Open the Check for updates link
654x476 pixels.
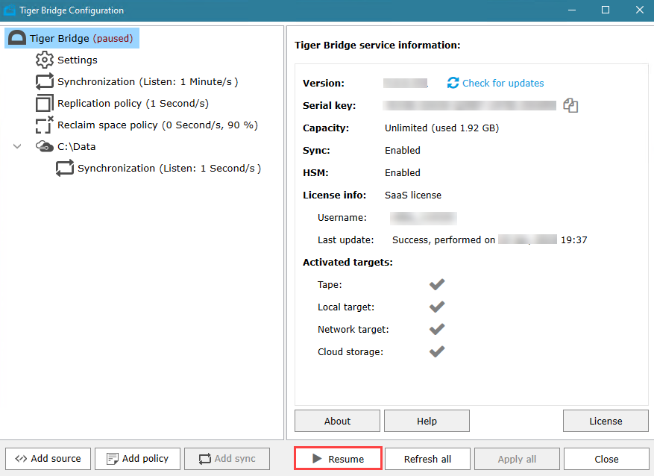503,83
